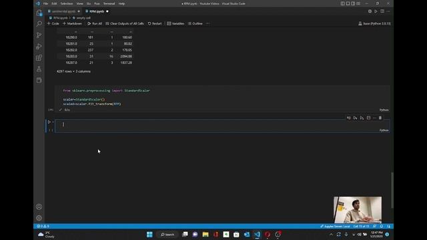This screenshot has height=240, width=427.
Task: Execute above cells from the cell toolbar
Action: click(x=355, y=118)
